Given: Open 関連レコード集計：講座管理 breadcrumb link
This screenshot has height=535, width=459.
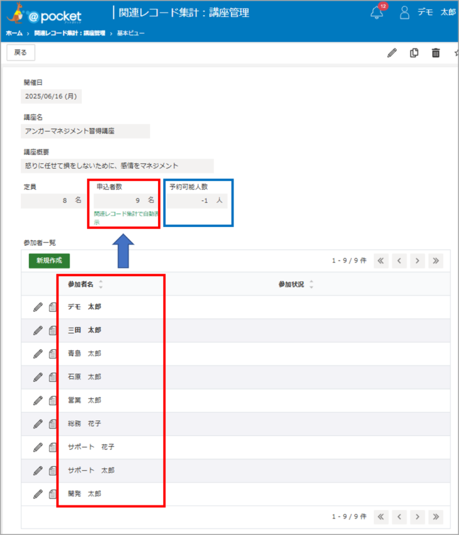Looking at the screenshot, I should [x=70, y=33].
